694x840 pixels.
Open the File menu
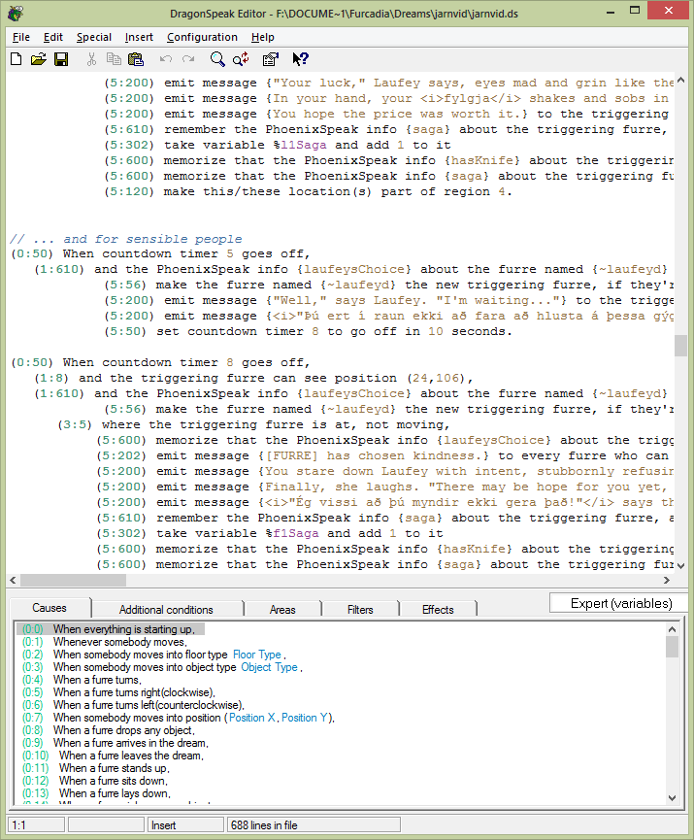tap(21, 37)
